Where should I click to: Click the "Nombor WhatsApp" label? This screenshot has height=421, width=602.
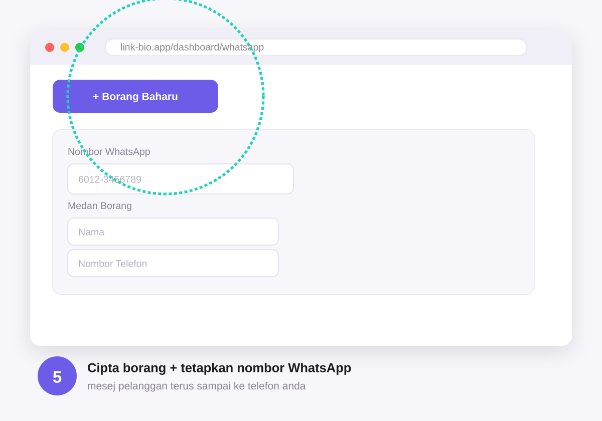pyautogui.click(x=109, y=151)
